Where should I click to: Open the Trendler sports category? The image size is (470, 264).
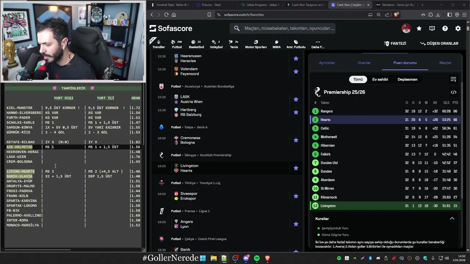(x=159, y=44)
